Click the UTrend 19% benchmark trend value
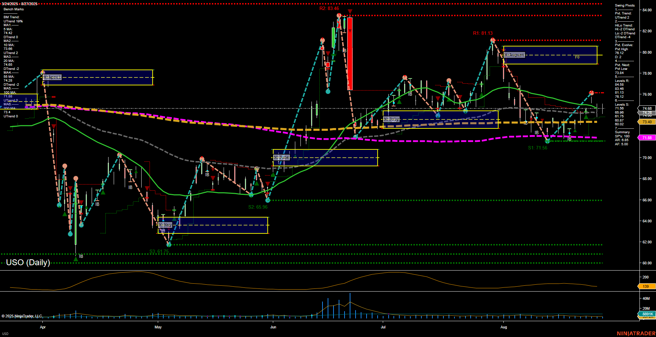 coord(13,21)
